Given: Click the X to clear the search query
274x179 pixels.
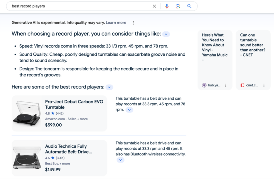Looking at the screenshot, I should point(154,6).
